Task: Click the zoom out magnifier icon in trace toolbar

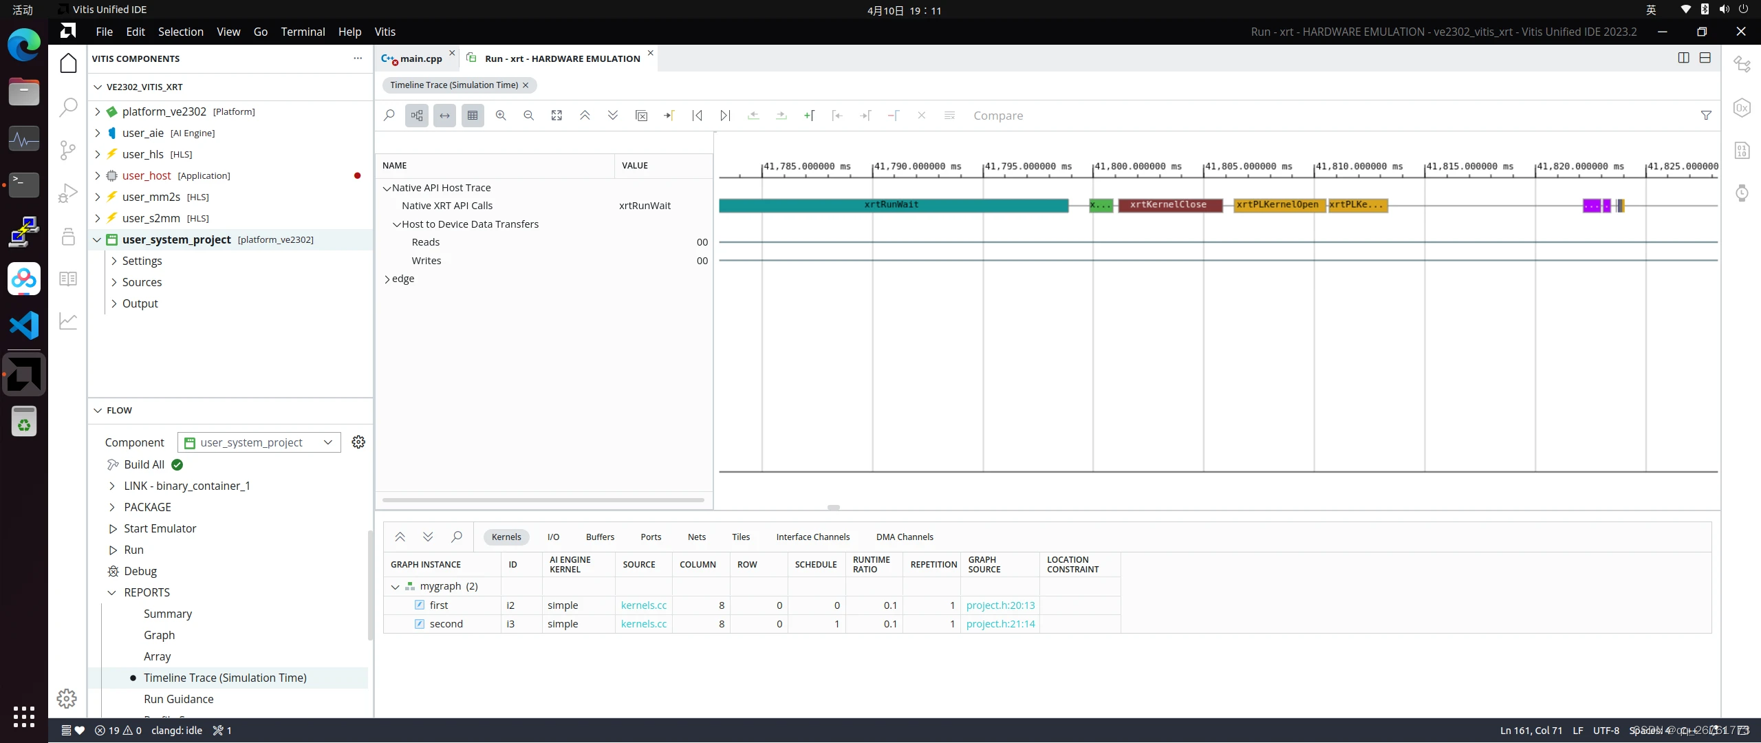Action: coord(528,116)
